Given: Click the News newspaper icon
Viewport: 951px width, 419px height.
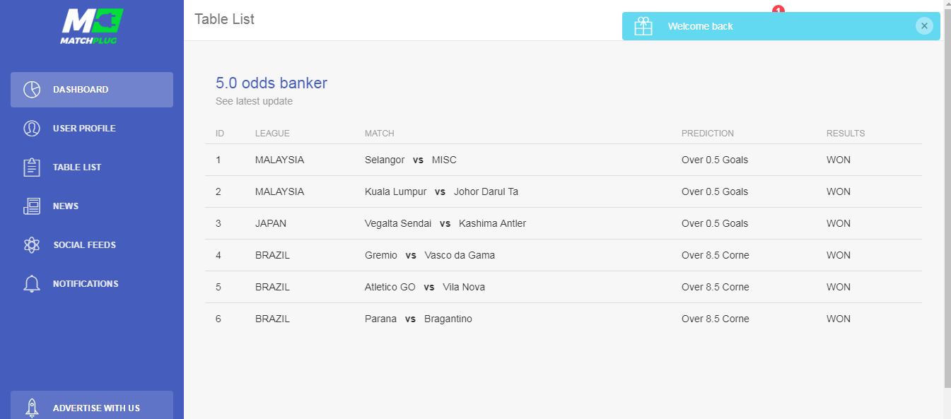Looking at the screenshot, I should pyautogui.click(x=32, y=206).
